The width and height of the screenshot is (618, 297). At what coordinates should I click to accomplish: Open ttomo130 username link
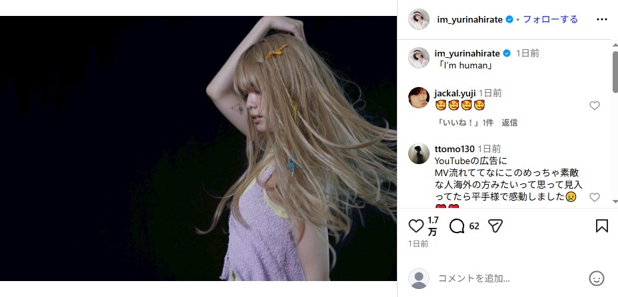454,149
